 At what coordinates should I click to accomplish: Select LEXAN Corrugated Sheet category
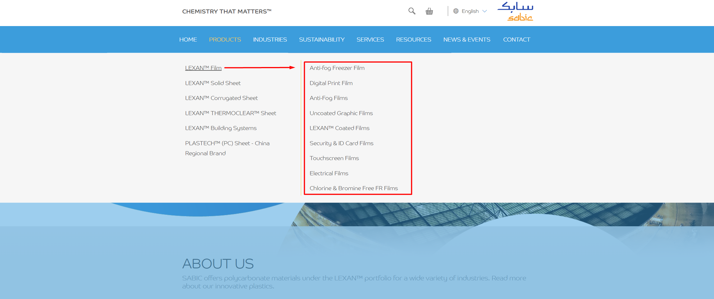[x=221, y=98]
